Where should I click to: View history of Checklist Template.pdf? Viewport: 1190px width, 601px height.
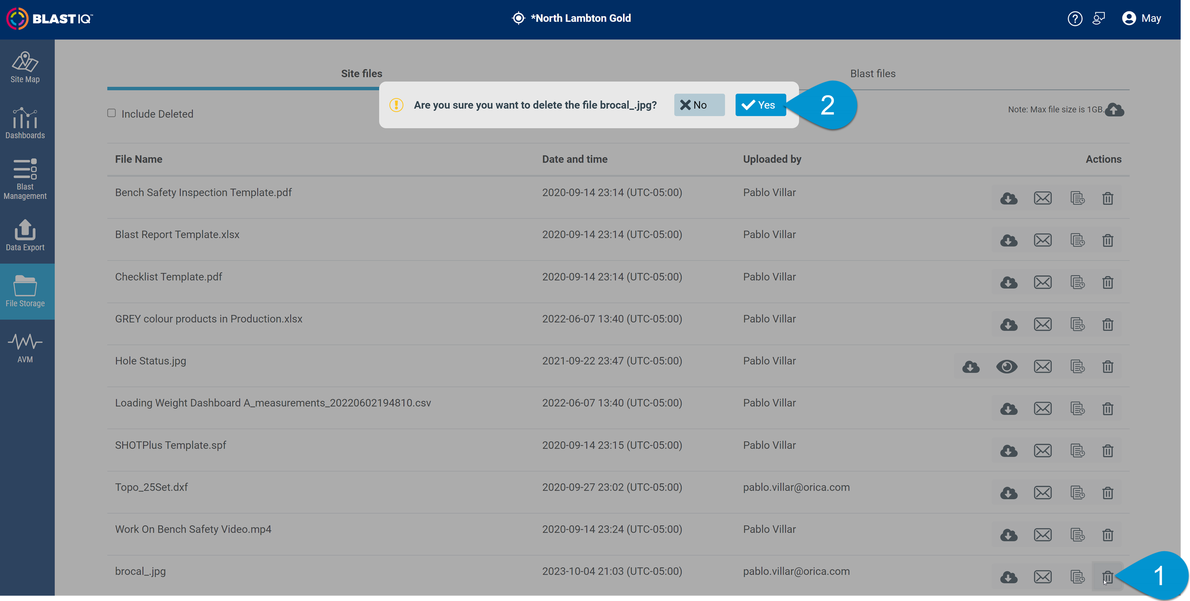1077,282
